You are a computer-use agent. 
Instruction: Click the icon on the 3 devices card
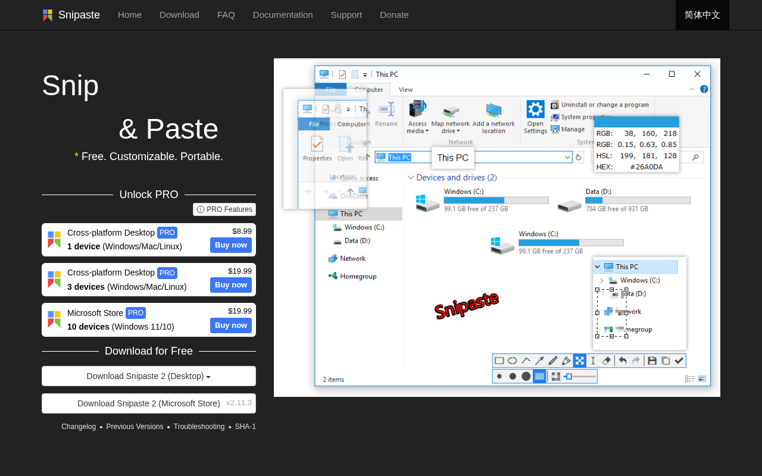[54, 280]
